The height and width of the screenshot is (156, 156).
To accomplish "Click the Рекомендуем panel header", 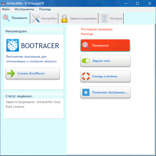I will [x=34, y=31].
